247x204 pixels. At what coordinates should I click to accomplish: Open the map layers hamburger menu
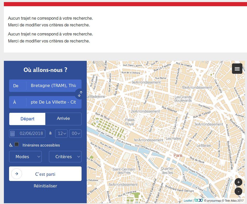pyautogui.click(x=237, y=69)
